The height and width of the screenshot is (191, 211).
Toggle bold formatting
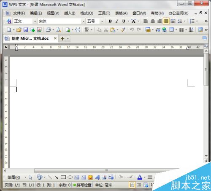click(x=110, y=21)
